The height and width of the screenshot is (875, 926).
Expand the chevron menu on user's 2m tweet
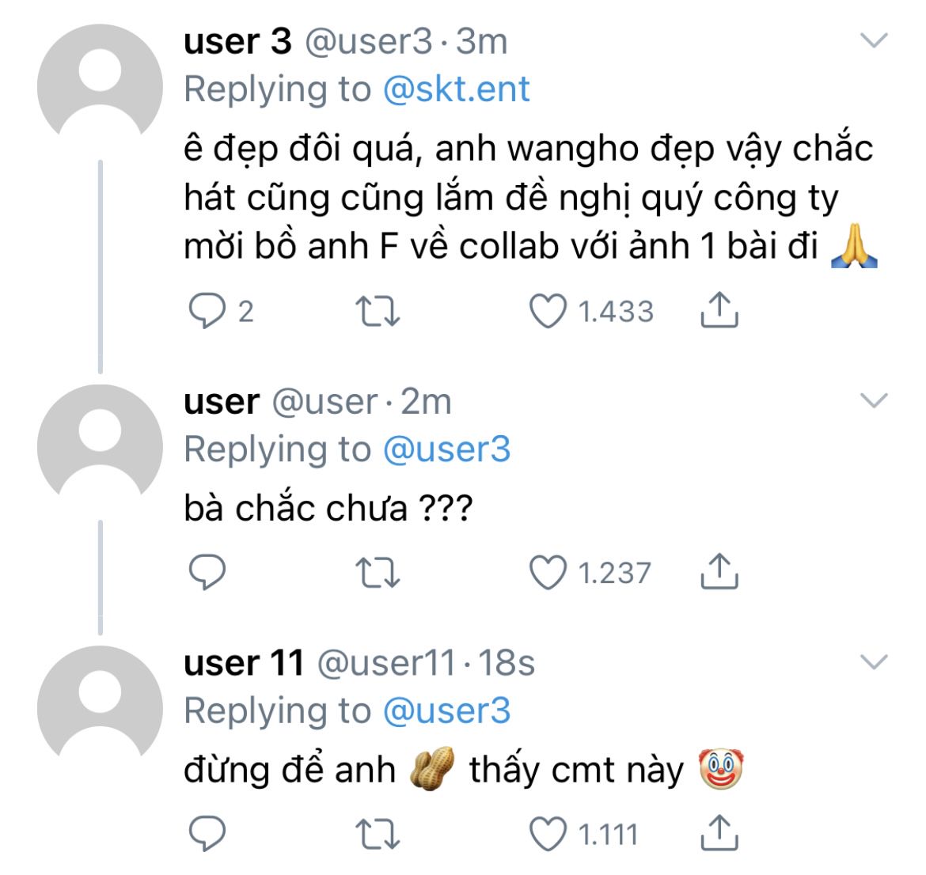tap(874, 400)
